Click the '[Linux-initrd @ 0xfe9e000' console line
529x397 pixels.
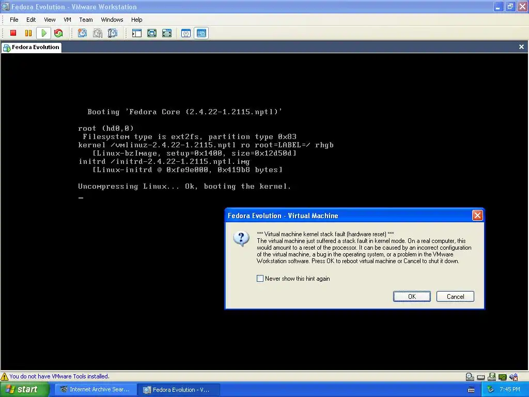(187, 170)
